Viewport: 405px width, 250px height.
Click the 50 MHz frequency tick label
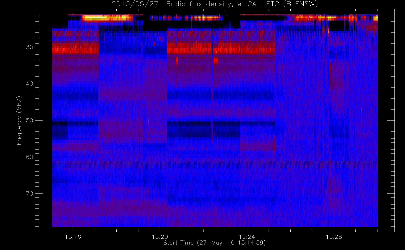pyautogui.click(x=30, y=120)
